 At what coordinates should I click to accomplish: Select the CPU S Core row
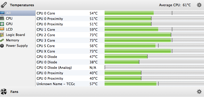pos(120,46)
